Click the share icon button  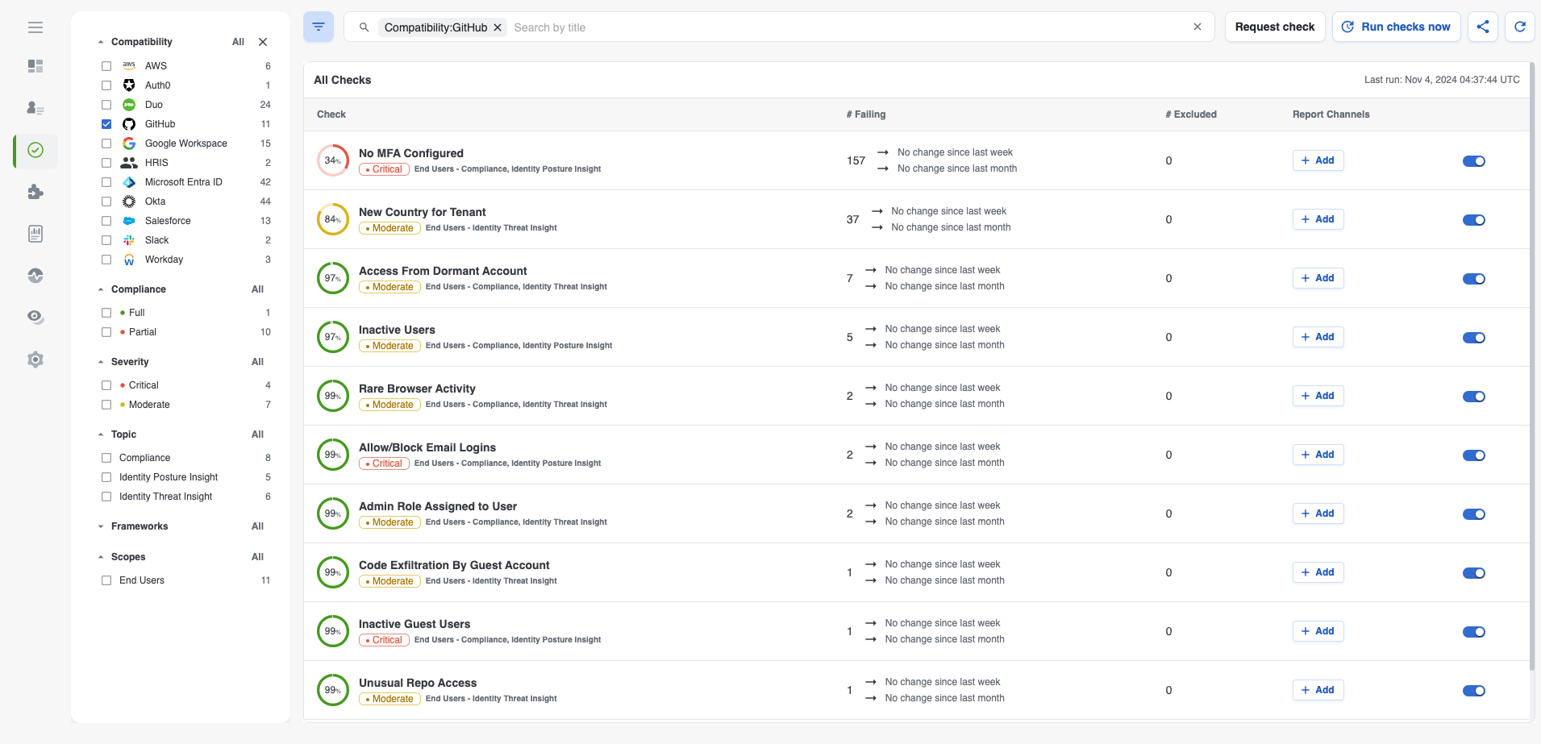coord(1482,27)
